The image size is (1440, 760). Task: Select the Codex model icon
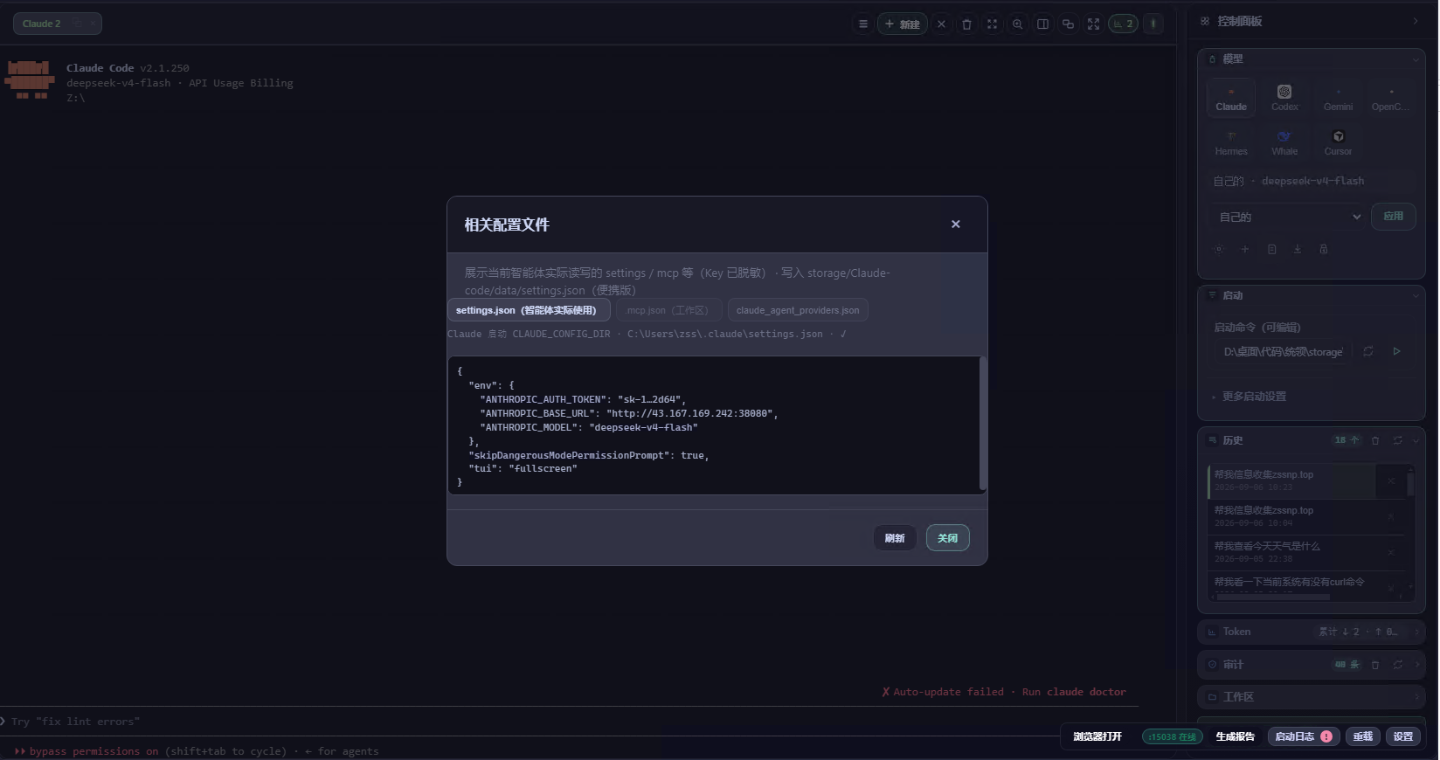(1284, 98)
